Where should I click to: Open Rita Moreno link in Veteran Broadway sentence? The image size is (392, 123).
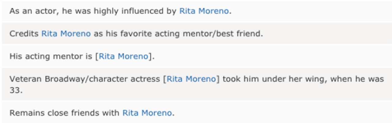point(191,79)
